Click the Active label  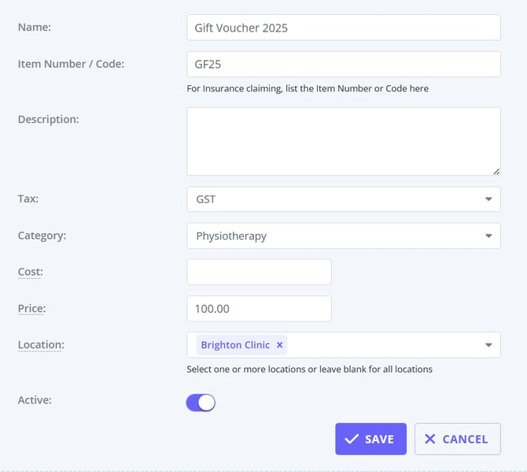coord(34,400)
